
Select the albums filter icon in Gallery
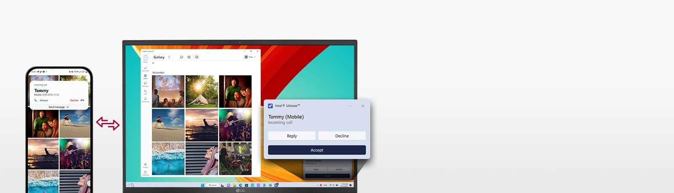pyautogui.click(x=196, y=57)
